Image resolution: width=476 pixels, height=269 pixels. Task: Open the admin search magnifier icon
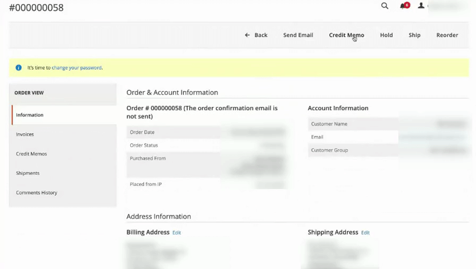[x=385, y=6]
